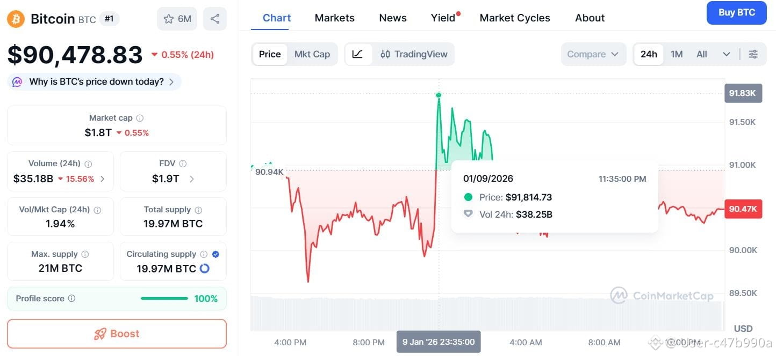The width and height of the screenshot is (776, 356).
Task: Toggle chart to Mkt Cap view
Action: 312,54
